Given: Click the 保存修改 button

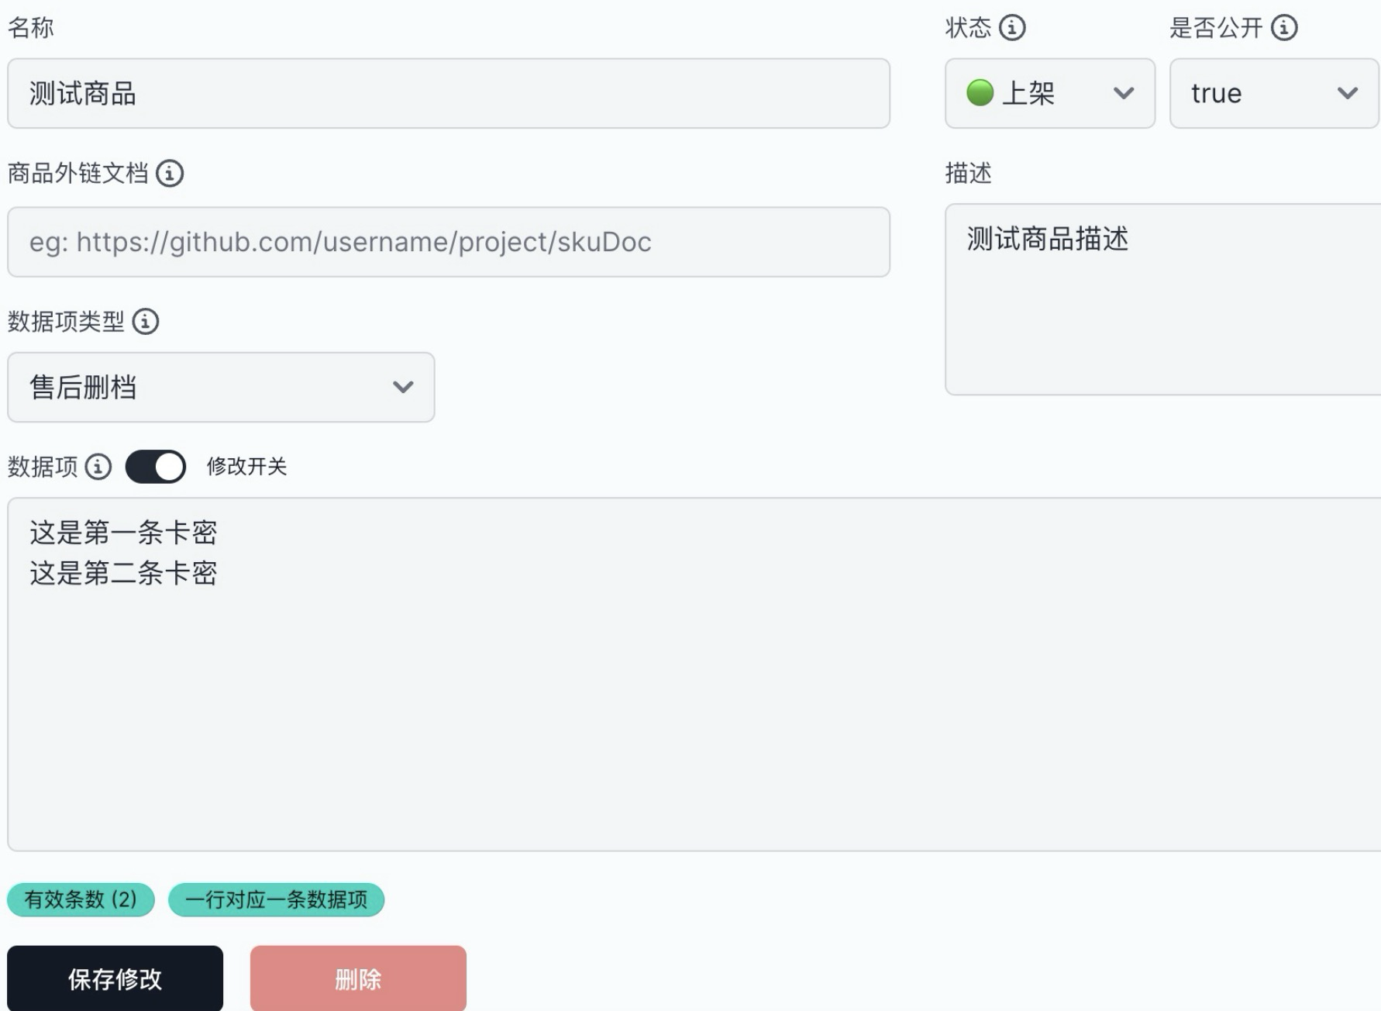Looking at the screenshot, I should click(x=115, y=978).
